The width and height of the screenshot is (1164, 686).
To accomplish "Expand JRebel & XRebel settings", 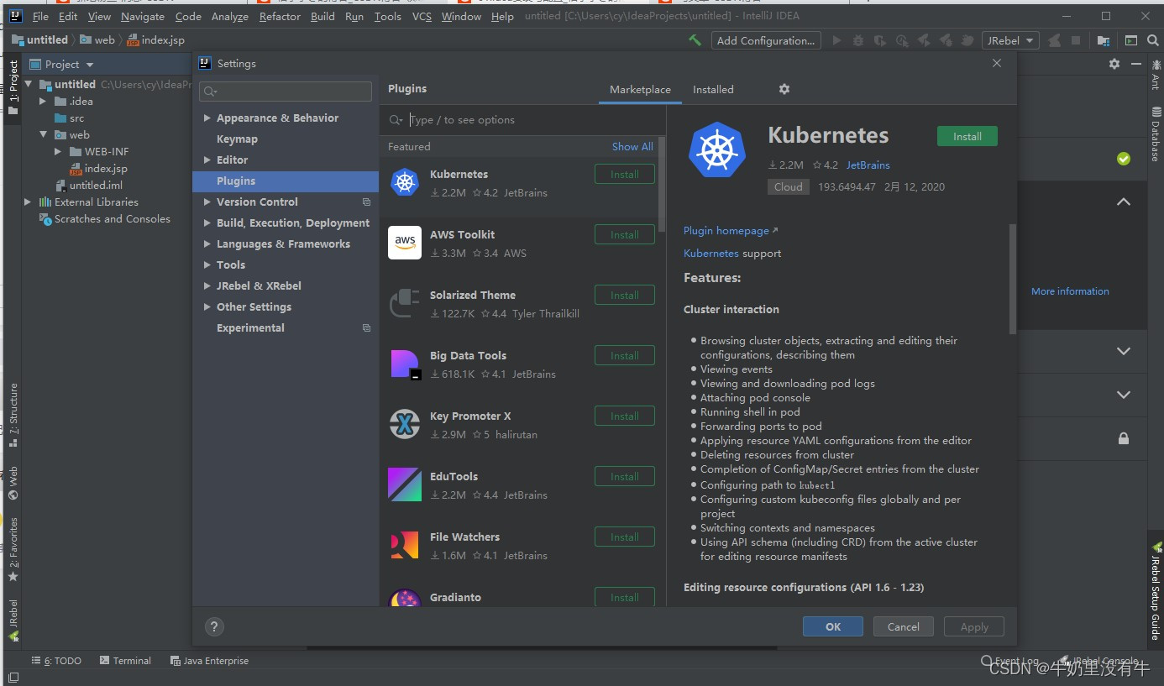I will [207, 286].
